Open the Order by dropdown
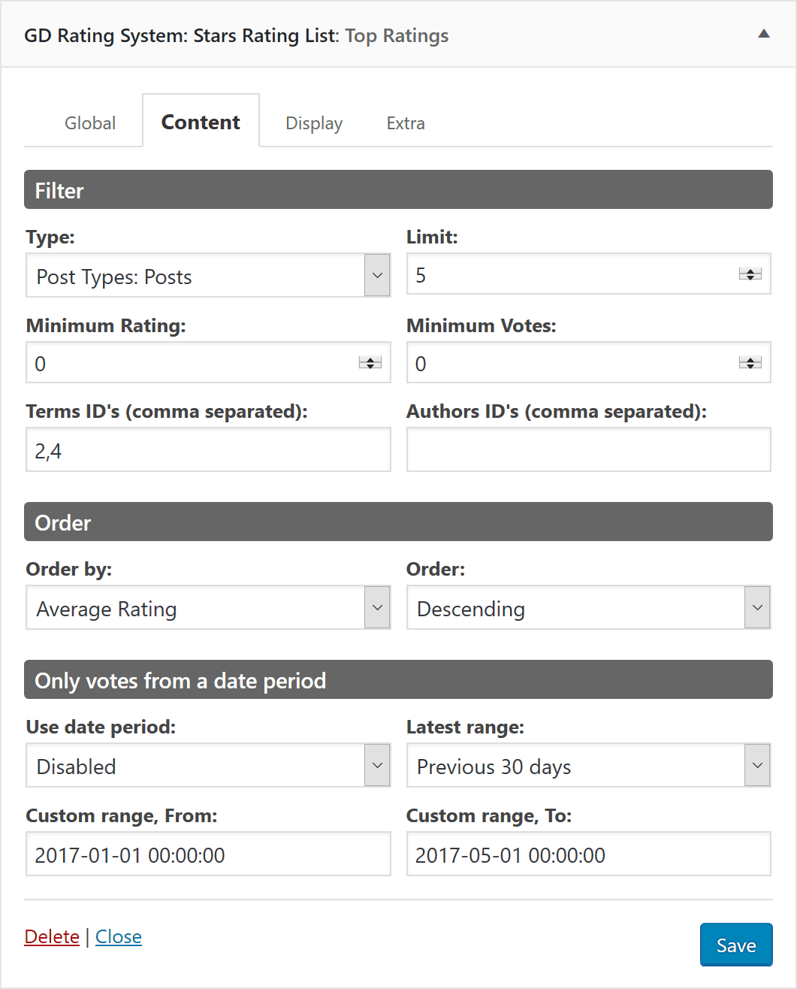This screenshot has height=989, width=797. (x=208, y=607)
